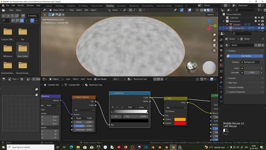Click the viewport zoom magnifier icon
The width and height of the screenshot is (266, 150).
pyautogui.click(x=214, y=35)
